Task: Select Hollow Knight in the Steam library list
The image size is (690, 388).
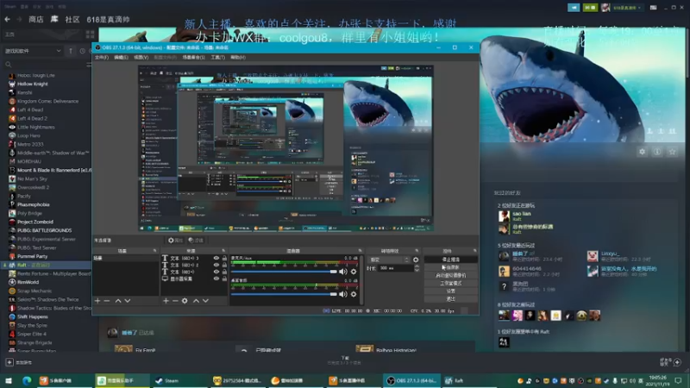Action: [x=33, y=84]
